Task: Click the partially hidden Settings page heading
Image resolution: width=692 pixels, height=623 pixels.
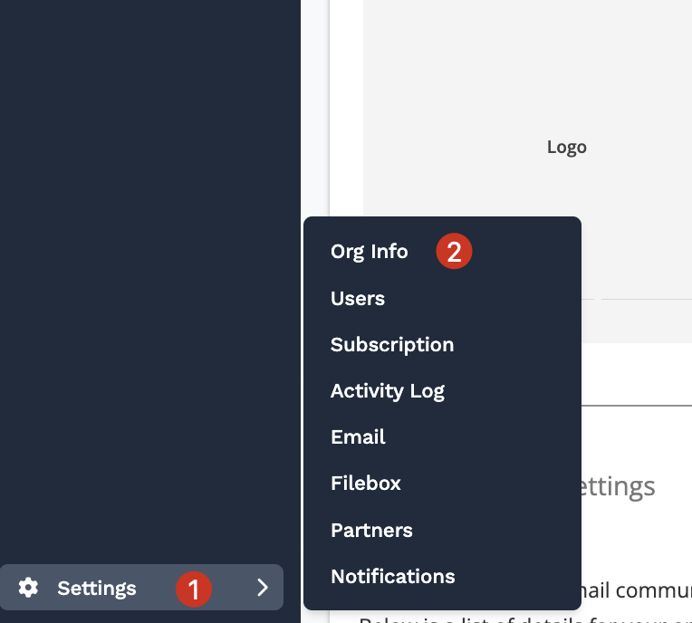Action: tap(618, 487)
